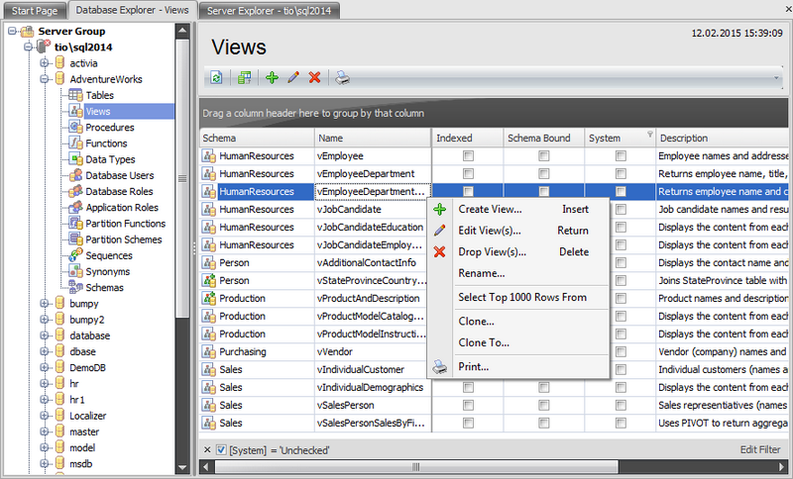Check Schema Bound box for vEmployeeDepartment row

point(543,174)
